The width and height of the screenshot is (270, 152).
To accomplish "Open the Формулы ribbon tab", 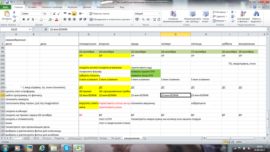I will click(x=73, y=7).
